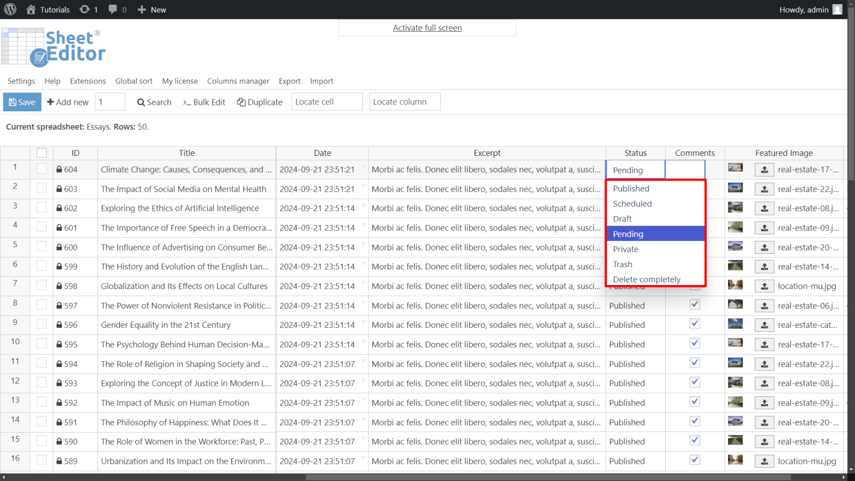Image resolution: width=855 pixels, height=481 pixels.
Task: Click the Activate full screen link
Action: 427,27
